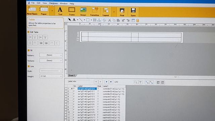This screenshot has height=121, width=215.
Task: Select the Text ribbon button
Action: point(60,11)
